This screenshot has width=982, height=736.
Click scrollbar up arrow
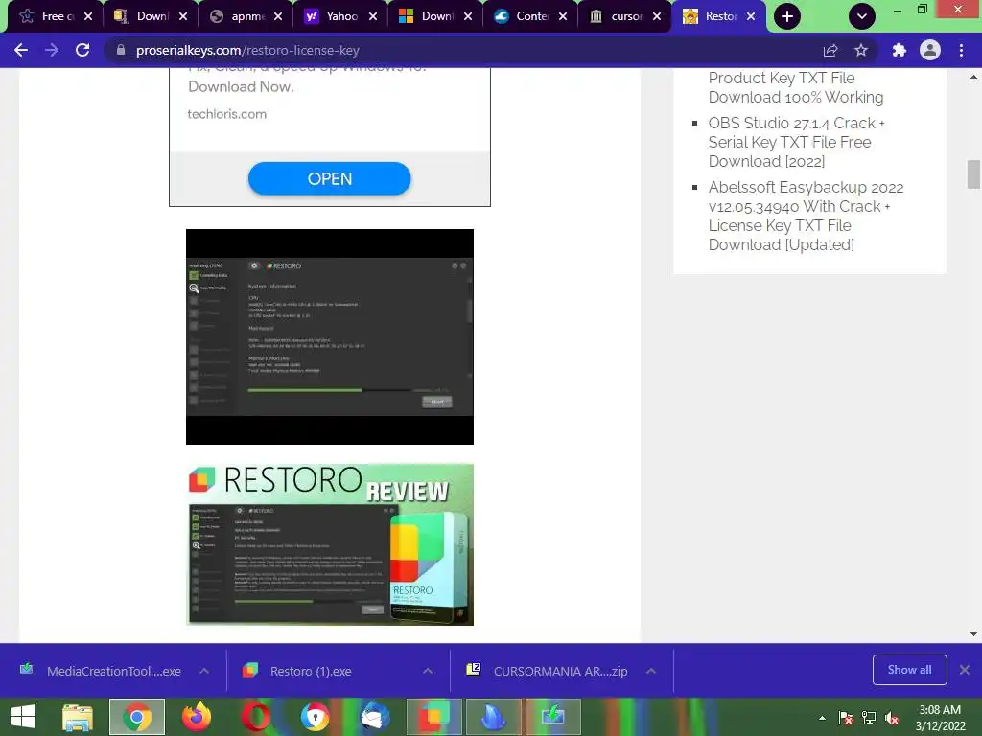tap(973, 78)
